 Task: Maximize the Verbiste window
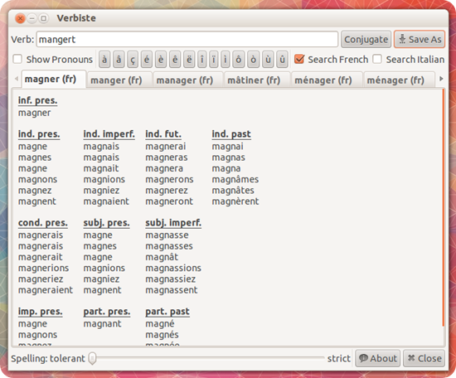point(44,18)
